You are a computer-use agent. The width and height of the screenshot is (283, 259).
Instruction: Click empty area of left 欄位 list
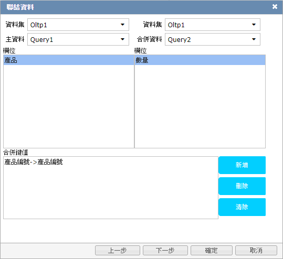[x=69, y=106]
